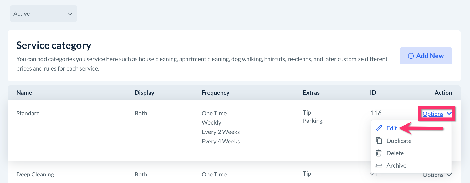Click the trash can Delete icon

point(379,153)
